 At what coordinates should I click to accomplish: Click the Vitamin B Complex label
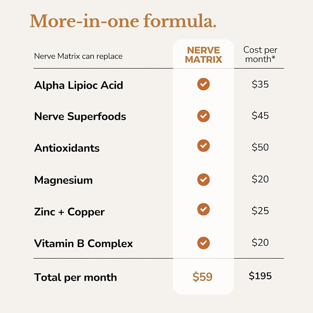[x=83, y=243]
